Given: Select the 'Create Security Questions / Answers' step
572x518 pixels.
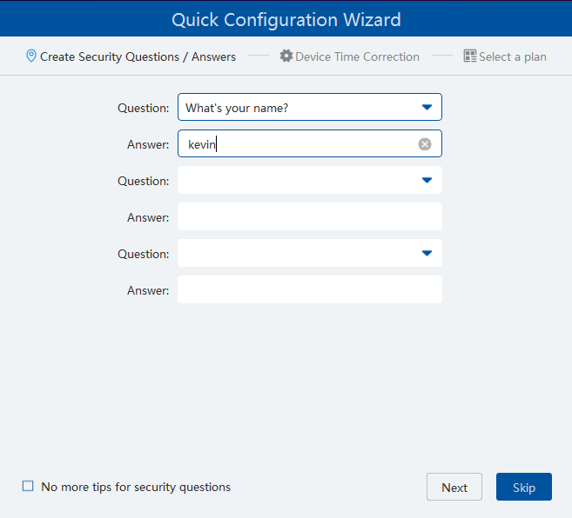Looking at the screenshot, I should pos(138,56).
